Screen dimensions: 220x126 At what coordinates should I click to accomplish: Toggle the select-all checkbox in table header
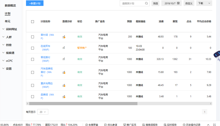tap(32, 22)
